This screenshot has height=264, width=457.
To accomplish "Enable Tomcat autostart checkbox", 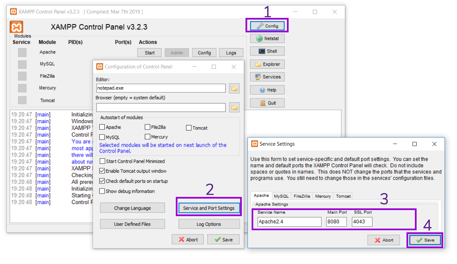I will coord(189,128).
